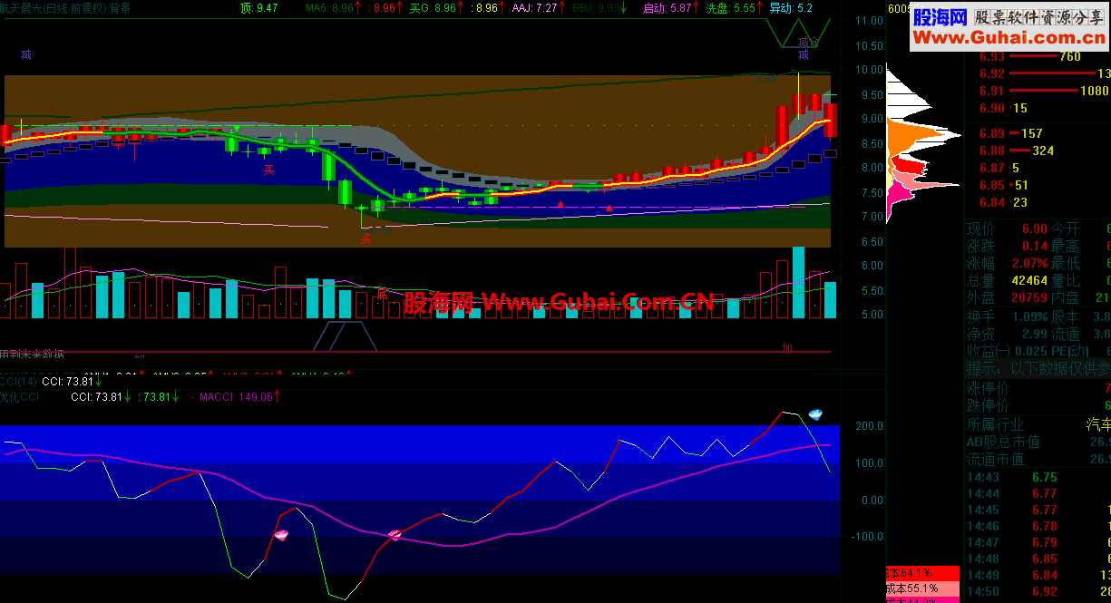Click the AB股总市值 label
1111x603 pixels.
(1003, 442)
